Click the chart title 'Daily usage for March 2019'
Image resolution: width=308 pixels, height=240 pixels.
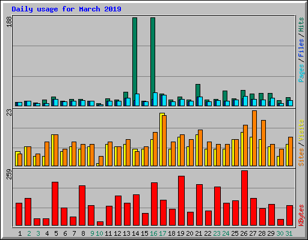[x=66, y=9]
